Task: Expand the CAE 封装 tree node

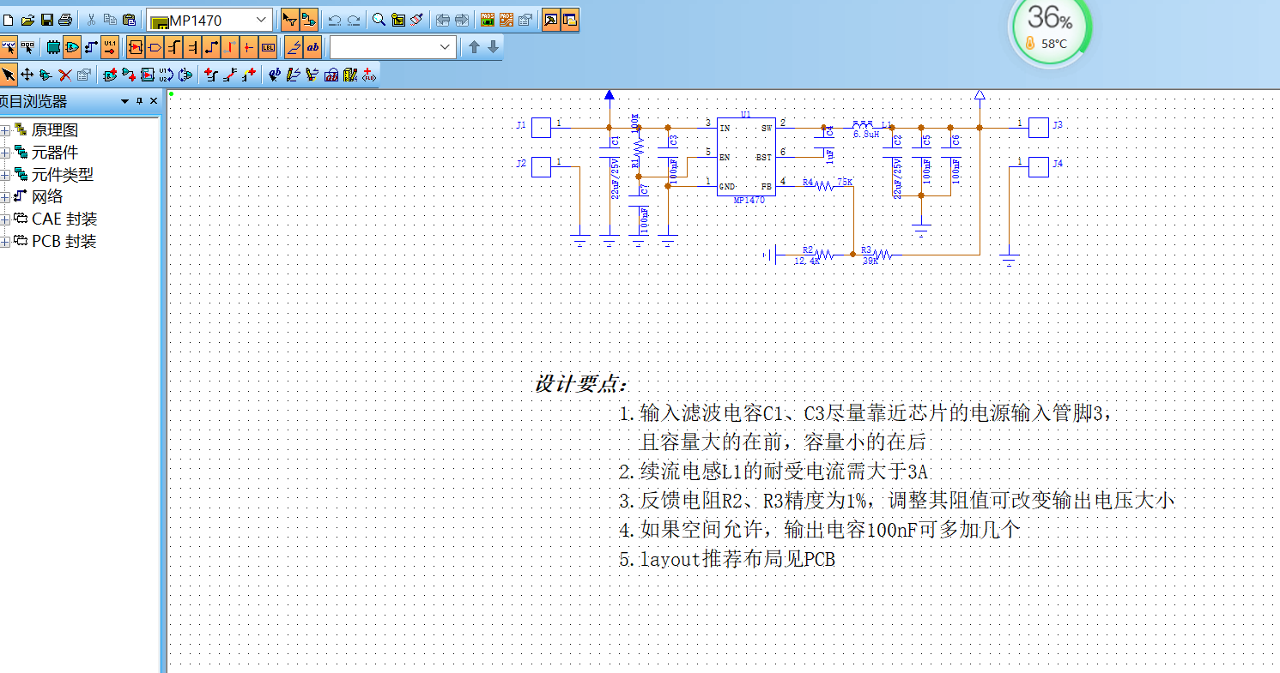Action: coord(5,219)
